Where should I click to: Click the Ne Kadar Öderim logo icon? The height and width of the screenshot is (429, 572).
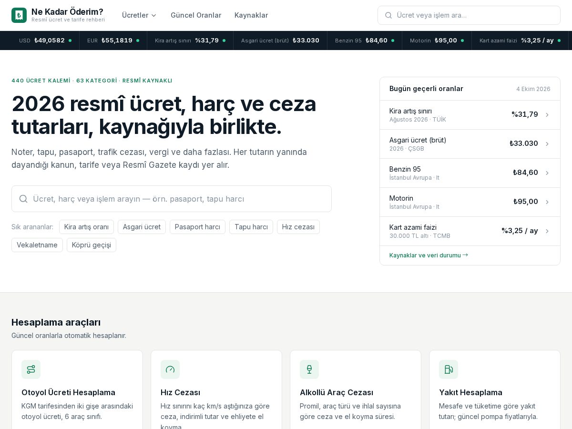19,15
